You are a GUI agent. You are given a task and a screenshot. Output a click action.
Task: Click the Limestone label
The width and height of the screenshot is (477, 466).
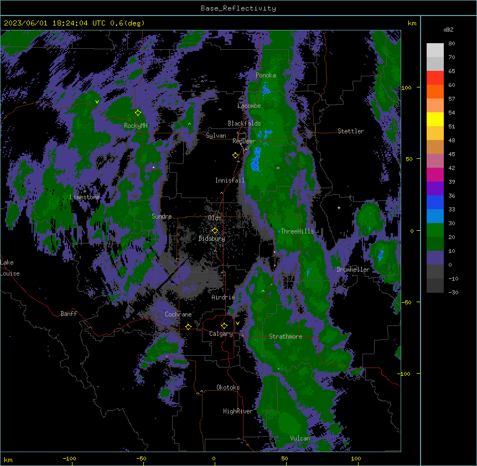pyautogui.click(x=85, y=197)
